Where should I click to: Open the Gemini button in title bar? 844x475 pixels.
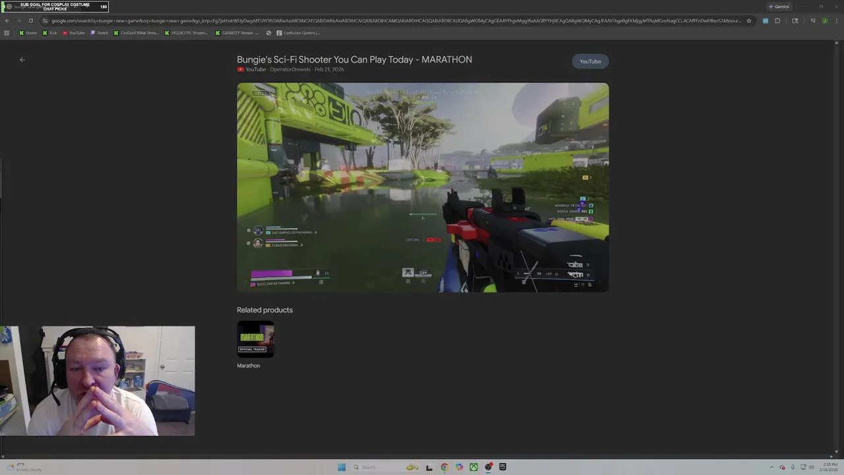tap(779, 7)
